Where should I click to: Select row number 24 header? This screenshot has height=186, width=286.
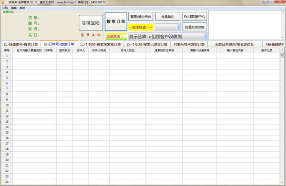(x=7, y=182)
